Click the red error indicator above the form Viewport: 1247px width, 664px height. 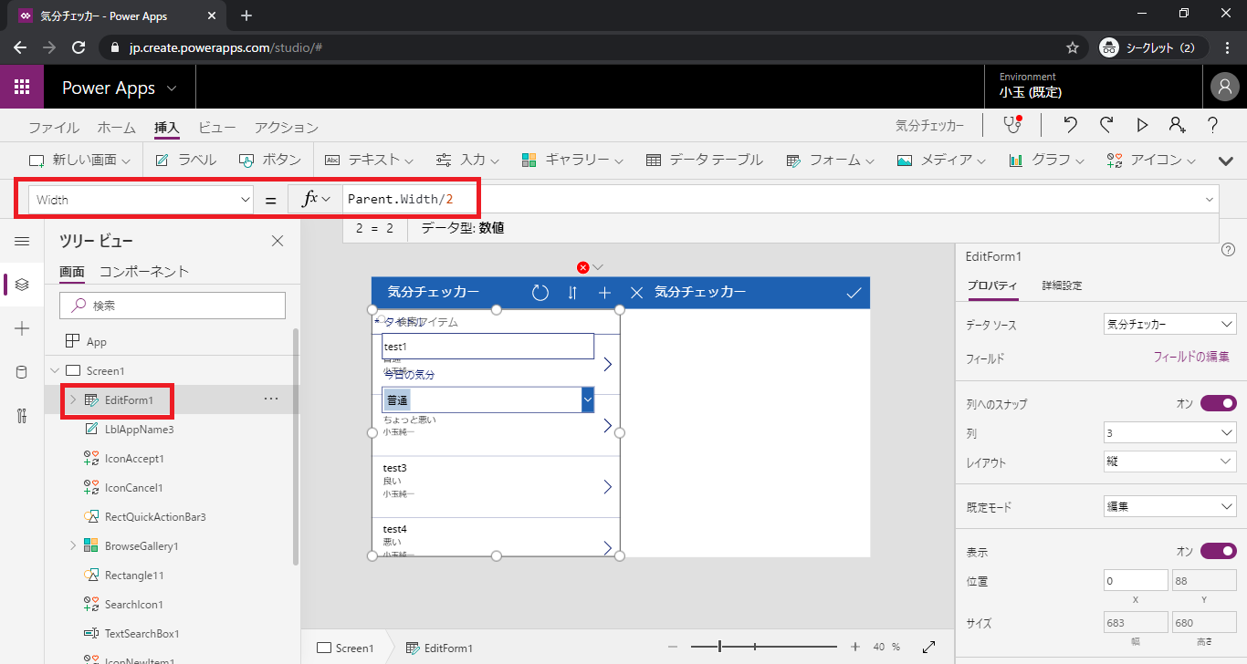(x=583, y=267)
